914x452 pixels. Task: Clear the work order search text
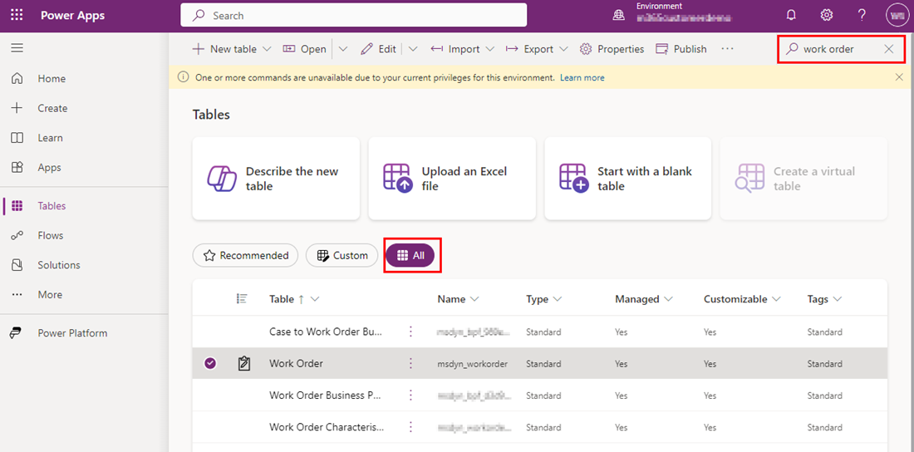coord(889,49)
